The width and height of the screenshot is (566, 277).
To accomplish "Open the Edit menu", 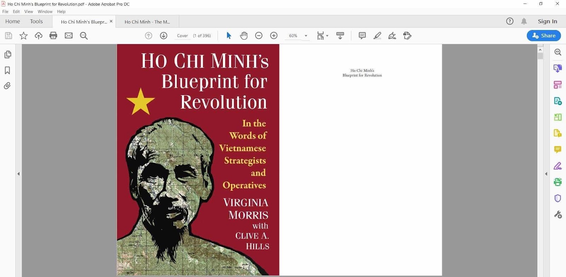I will [x=16, y=12].
